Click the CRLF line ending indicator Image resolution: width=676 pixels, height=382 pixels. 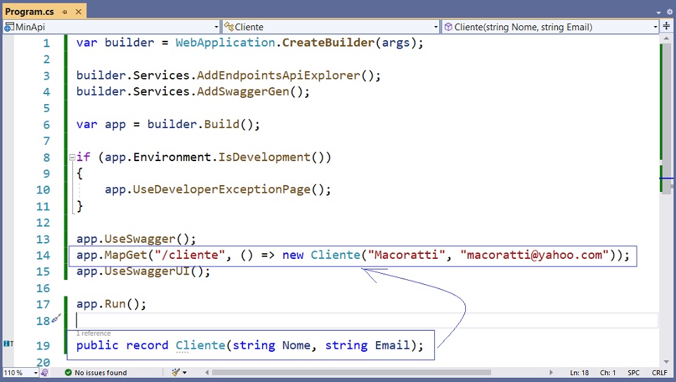660,373
